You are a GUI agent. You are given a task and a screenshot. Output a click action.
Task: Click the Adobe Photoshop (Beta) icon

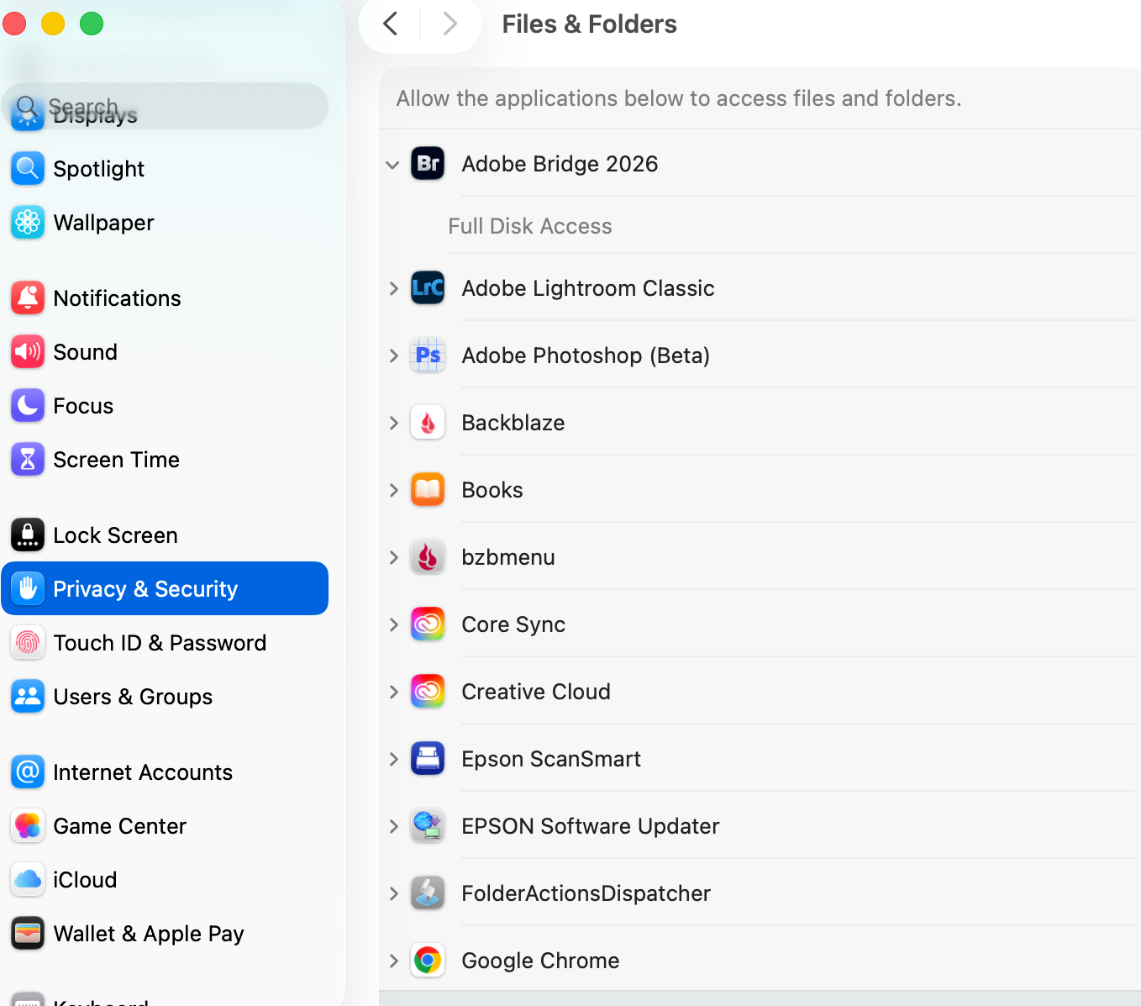point(428,356)
